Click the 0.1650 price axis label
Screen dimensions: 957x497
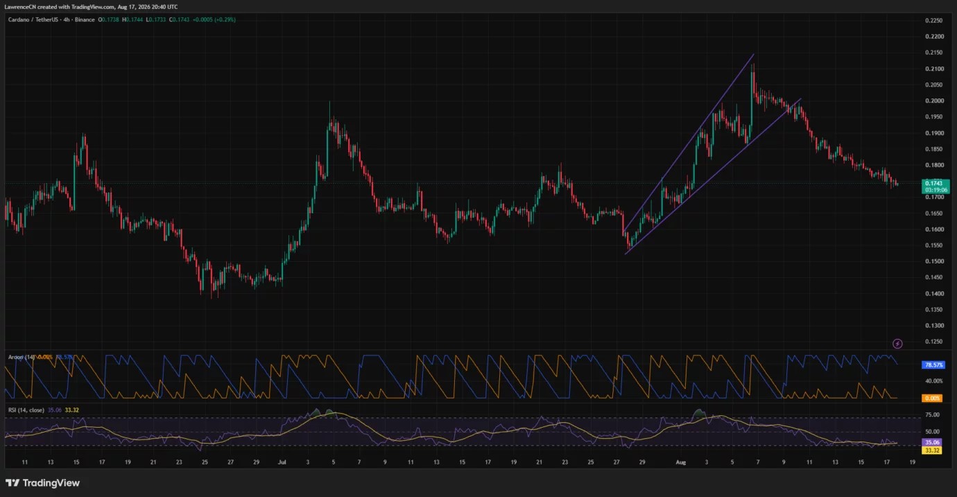(x=933, y=213)
